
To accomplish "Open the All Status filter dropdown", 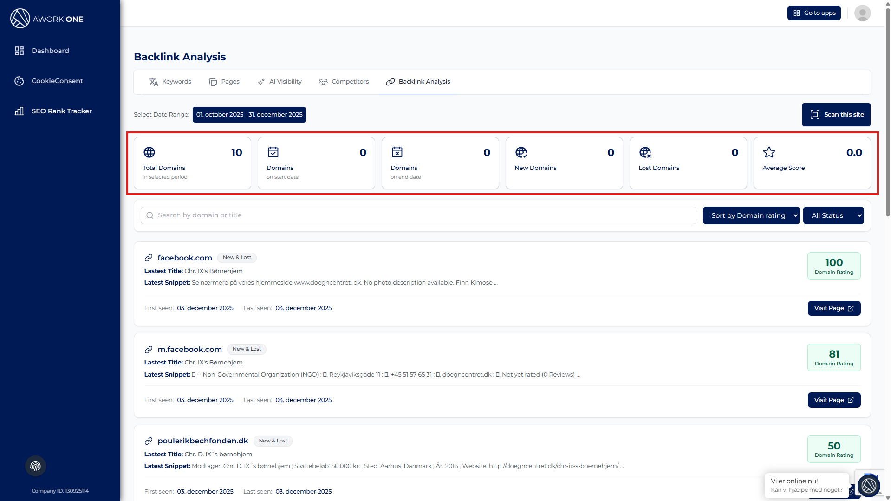I will click(833, 215).
